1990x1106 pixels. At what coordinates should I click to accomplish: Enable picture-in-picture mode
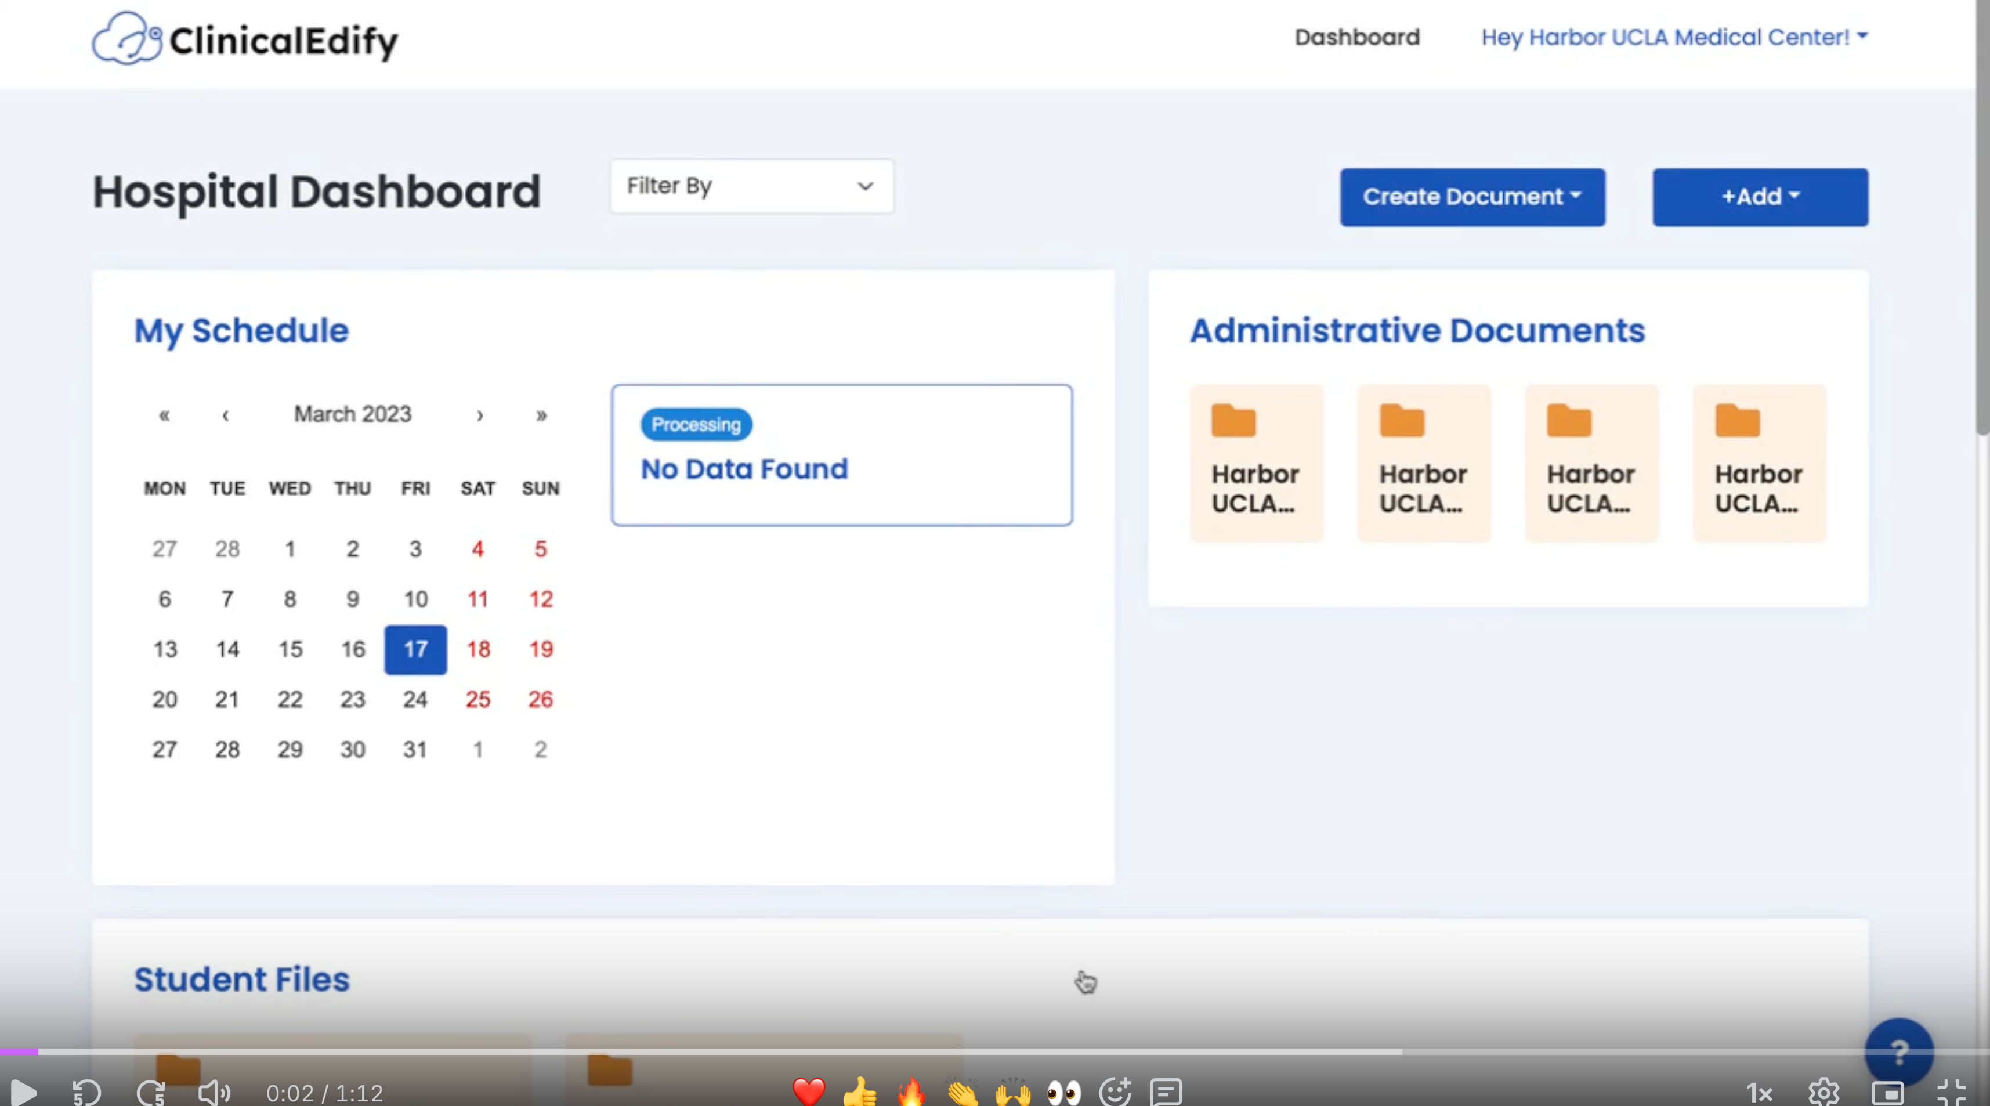1888,1093
